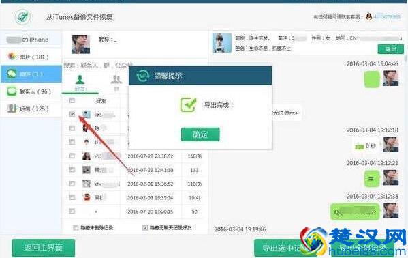Viewport: 408px width, 258px height.
Task: Choose the 的 iPhone device entry
Action: click(31, 40)
